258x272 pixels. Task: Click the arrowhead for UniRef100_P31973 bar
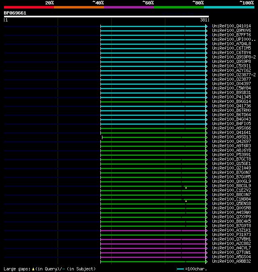[206, 235]
